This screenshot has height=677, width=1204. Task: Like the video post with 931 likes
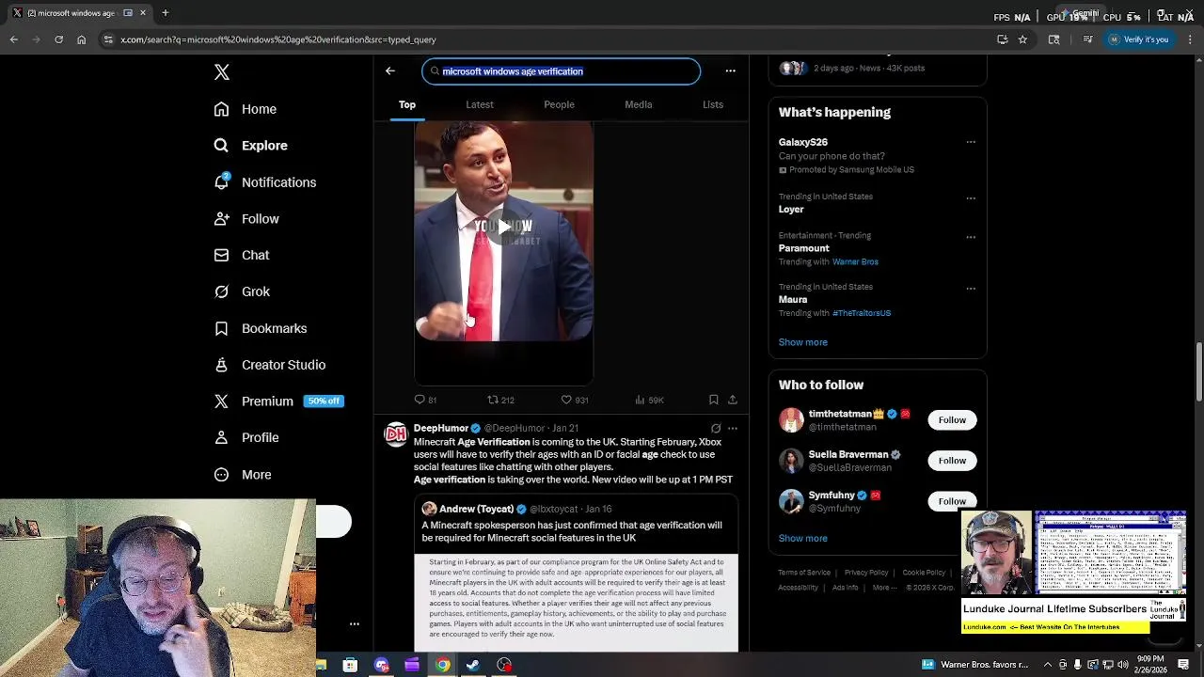(574, 400)
